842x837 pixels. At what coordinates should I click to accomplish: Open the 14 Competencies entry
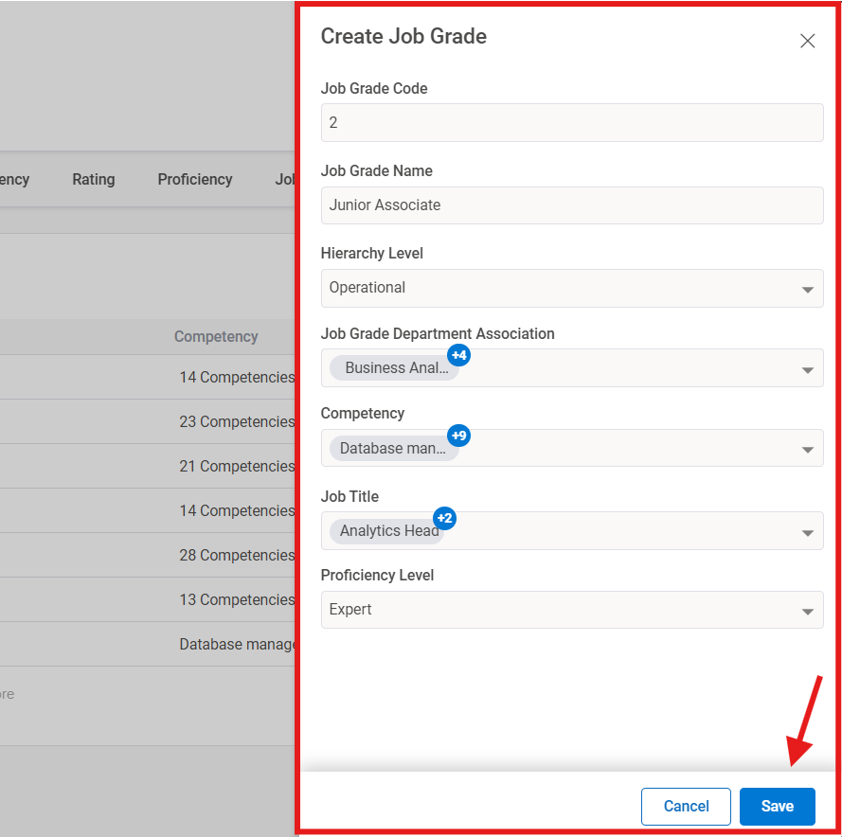pyautogui.click(x=236, y=377)
